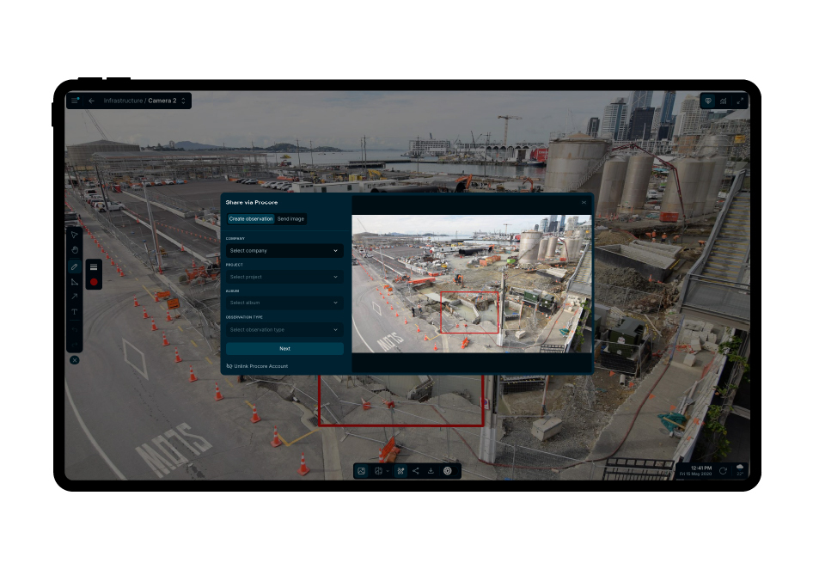The height and width of the screenshot is (569, 813).
Task: Enter fullscreen via the top-right icon
Action: tap(741, 101)
